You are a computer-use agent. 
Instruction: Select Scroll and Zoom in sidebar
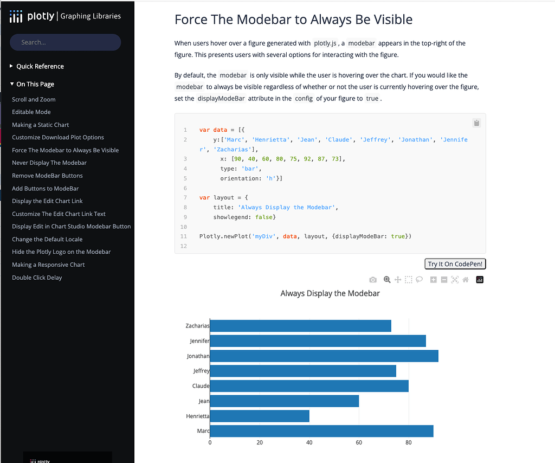pyautogui.click(x=34, y=99)
